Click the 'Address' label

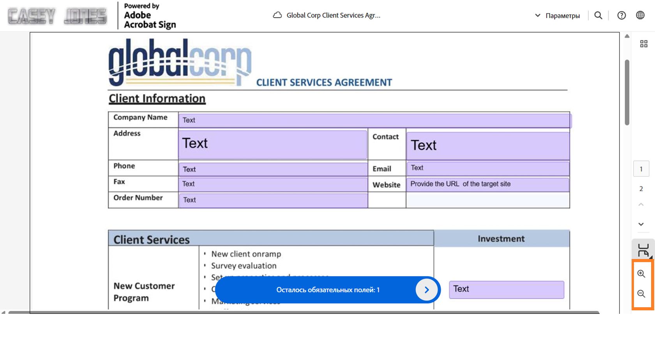127,133
